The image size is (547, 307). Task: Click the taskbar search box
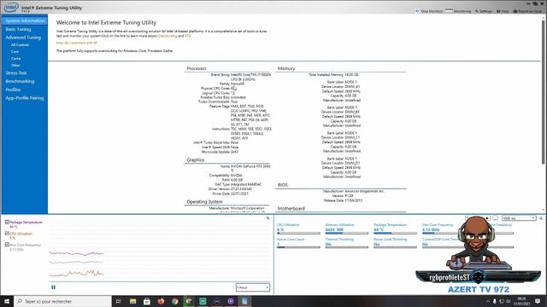[62, 301]
